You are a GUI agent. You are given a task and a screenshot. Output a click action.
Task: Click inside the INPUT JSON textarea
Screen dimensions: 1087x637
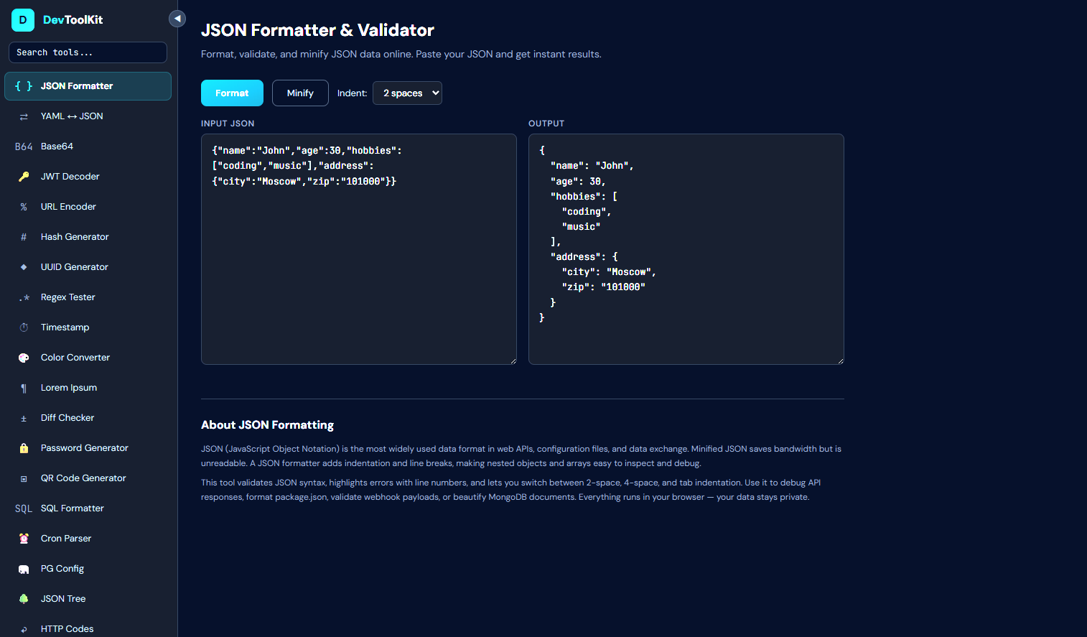358,249
